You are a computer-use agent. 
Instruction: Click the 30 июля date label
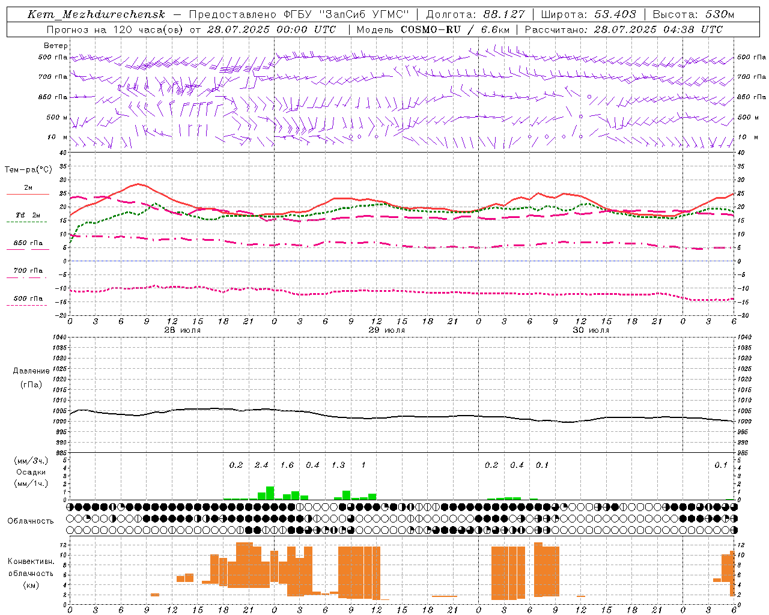tap(591, 330)
